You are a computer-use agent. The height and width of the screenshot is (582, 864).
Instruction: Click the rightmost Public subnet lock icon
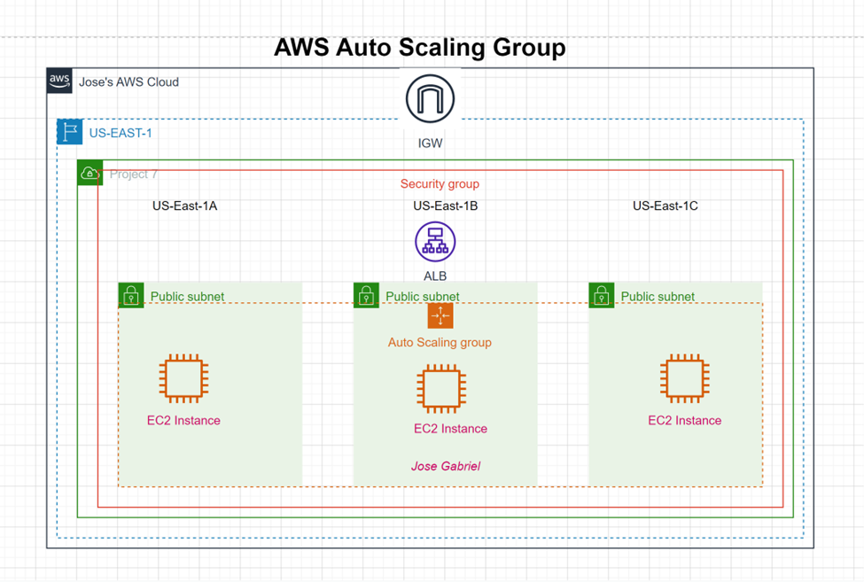pos(601,295)
